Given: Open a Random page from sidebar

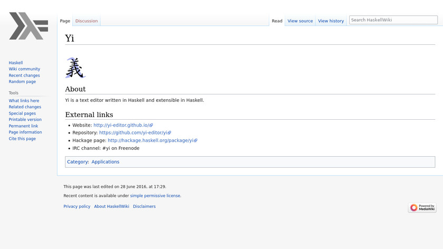Looking at the screenshot, I should pyautogui.click(x=22, y=82).
